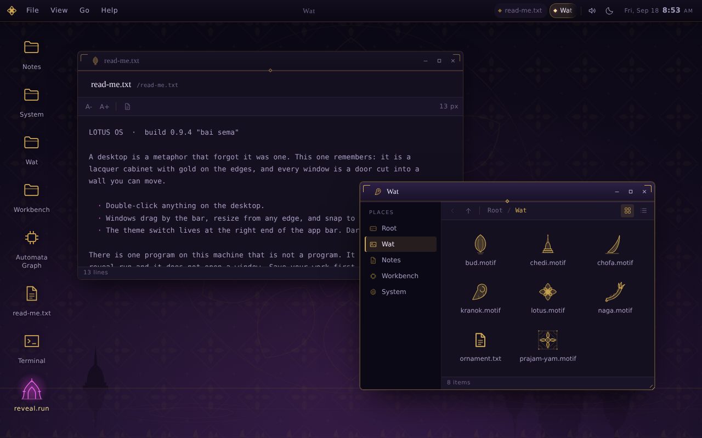The width and height of the screenshot is (702, 438).
Task: Open the Workbench desktop folder
Action: pyautogui.click(x=31, y=198)
